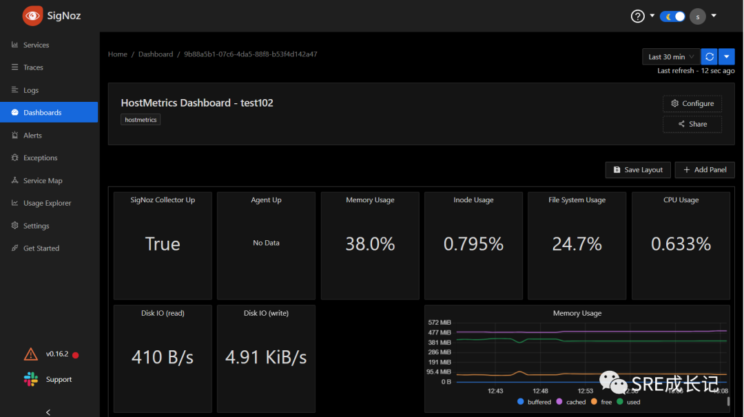The width and height of the screenshot is (744, 417).
Task: Click the Services bar chart icon
Action: tap(14, 45)
